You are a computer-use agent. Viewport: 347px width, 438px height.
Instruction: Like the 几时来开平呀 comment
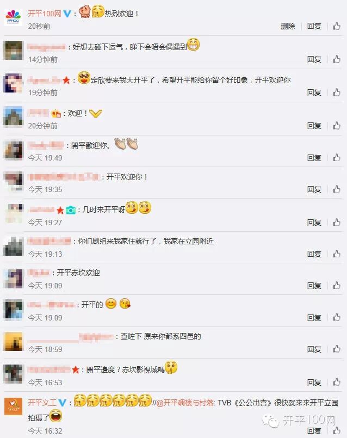pos(337,223)
